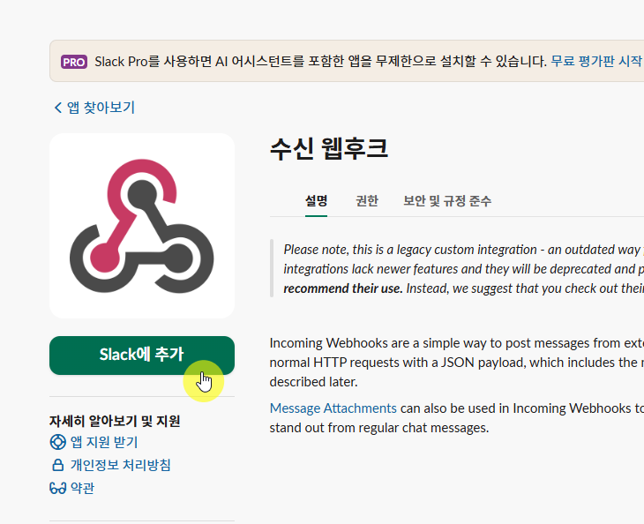Click the purple PRO badge icon

(x=74, y=62)
